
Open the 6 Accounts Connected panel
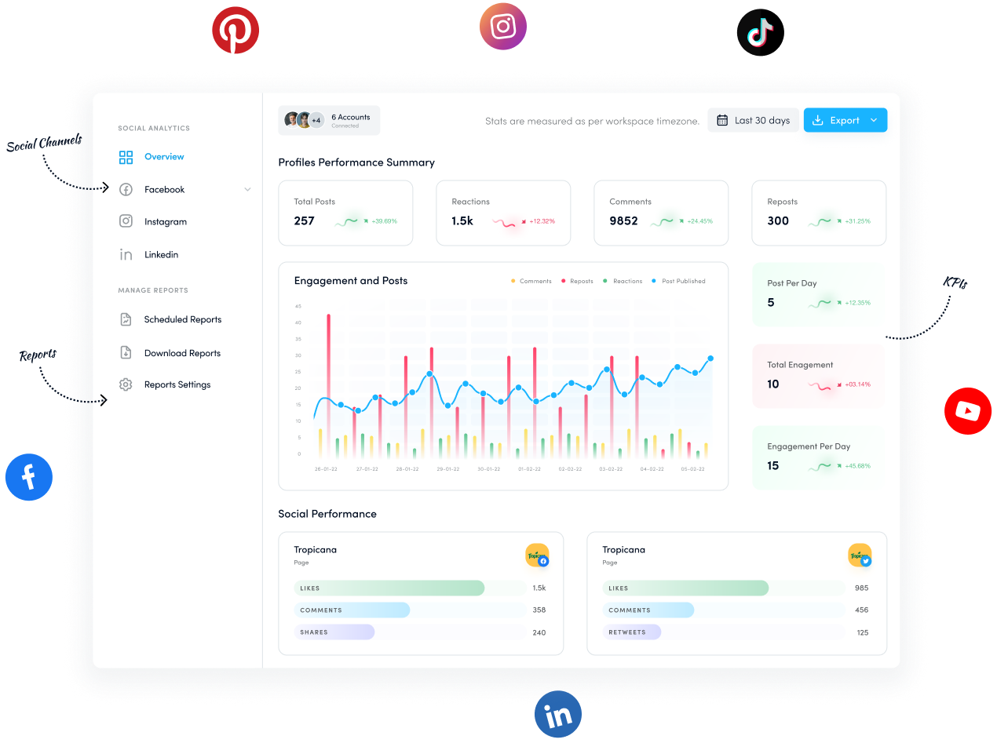(329, 119)
